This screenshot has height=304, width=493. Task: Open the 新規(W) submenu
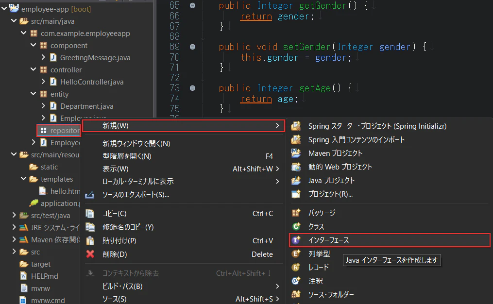(183, 126)
